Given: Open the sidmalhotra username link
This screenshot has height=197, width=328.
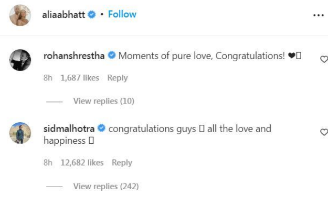Looking at the screenshot, I should pos(69,129).
